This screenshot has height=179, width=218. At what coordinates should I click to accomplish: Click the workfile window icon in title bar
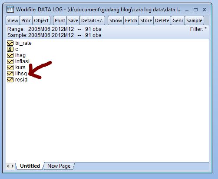click(x=10, y=10)
